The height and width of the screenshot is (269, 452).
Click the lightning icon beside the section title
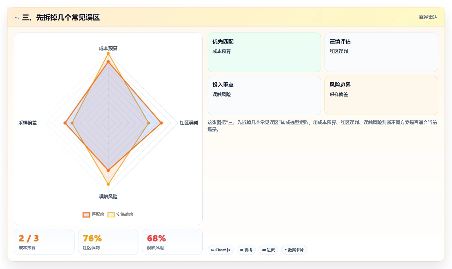point(17,18)
